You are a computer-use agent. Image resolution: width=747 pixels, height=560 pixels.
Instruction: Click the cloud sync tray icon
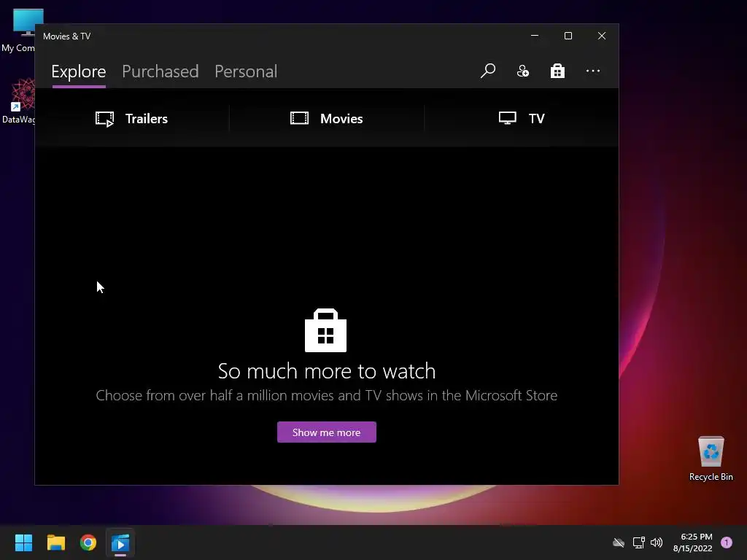tap(619, 542)
